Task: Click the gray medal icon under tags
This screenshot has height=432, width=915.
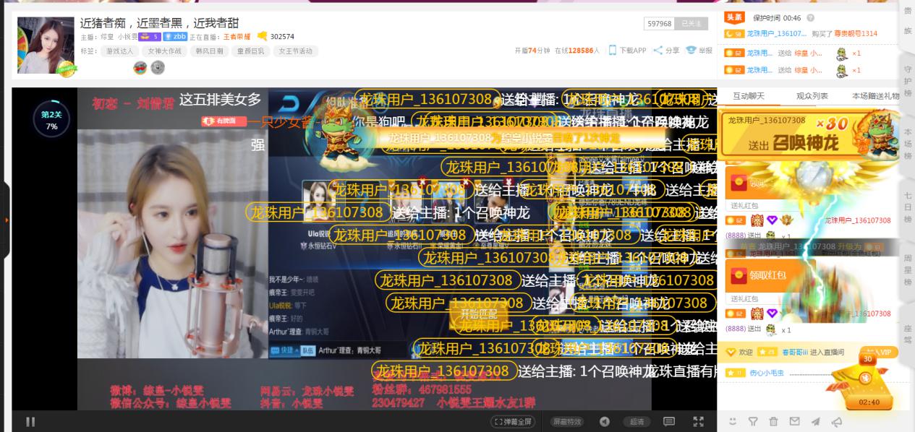Action: coord(158,68)
